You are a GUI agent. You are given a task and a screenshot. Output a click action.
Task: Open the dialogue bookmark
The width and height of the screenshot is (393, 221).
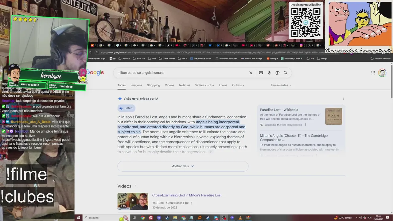tap(272, 58)
